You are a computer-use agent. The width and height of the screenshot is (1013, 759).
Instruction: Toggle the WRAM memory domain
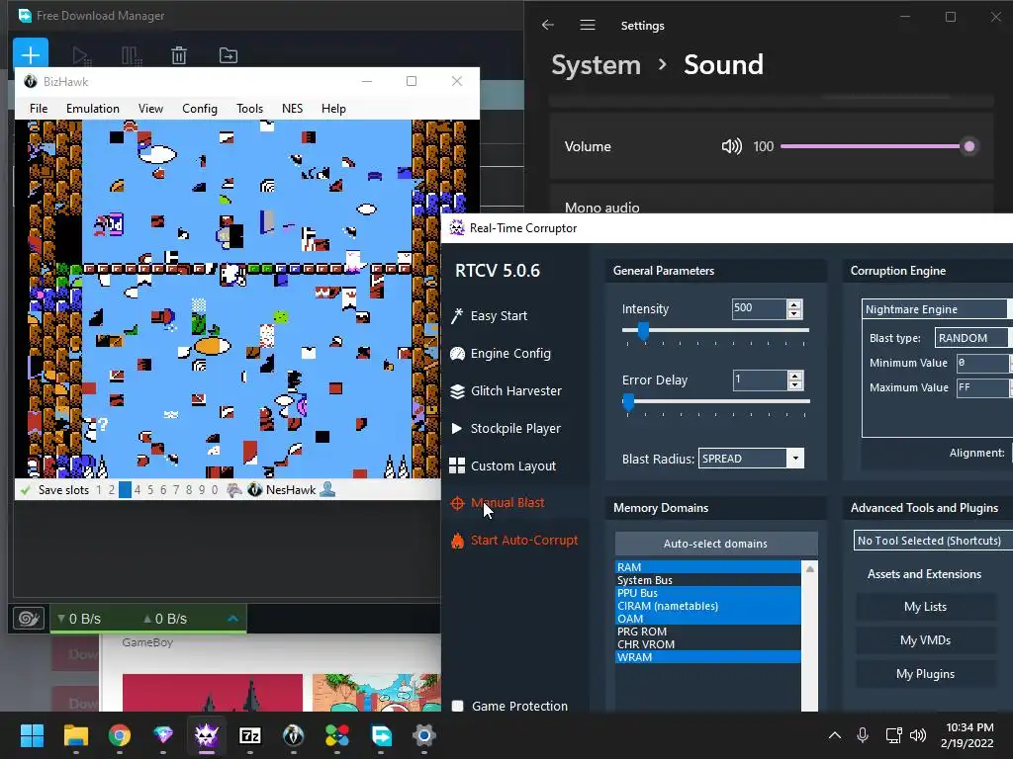(x=708, y=657)
